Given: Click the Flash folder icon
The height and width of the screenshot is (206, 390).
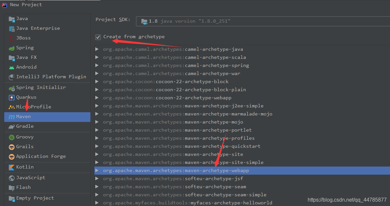Looking at the screenshot, I should coord(12,188).
